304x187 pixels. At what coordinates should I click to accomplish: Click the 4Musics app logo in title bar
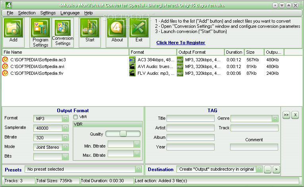point(8,5)
